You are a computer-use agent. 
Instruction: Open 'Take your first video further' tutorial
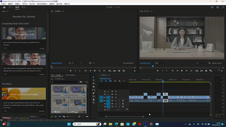coord(24,59)
